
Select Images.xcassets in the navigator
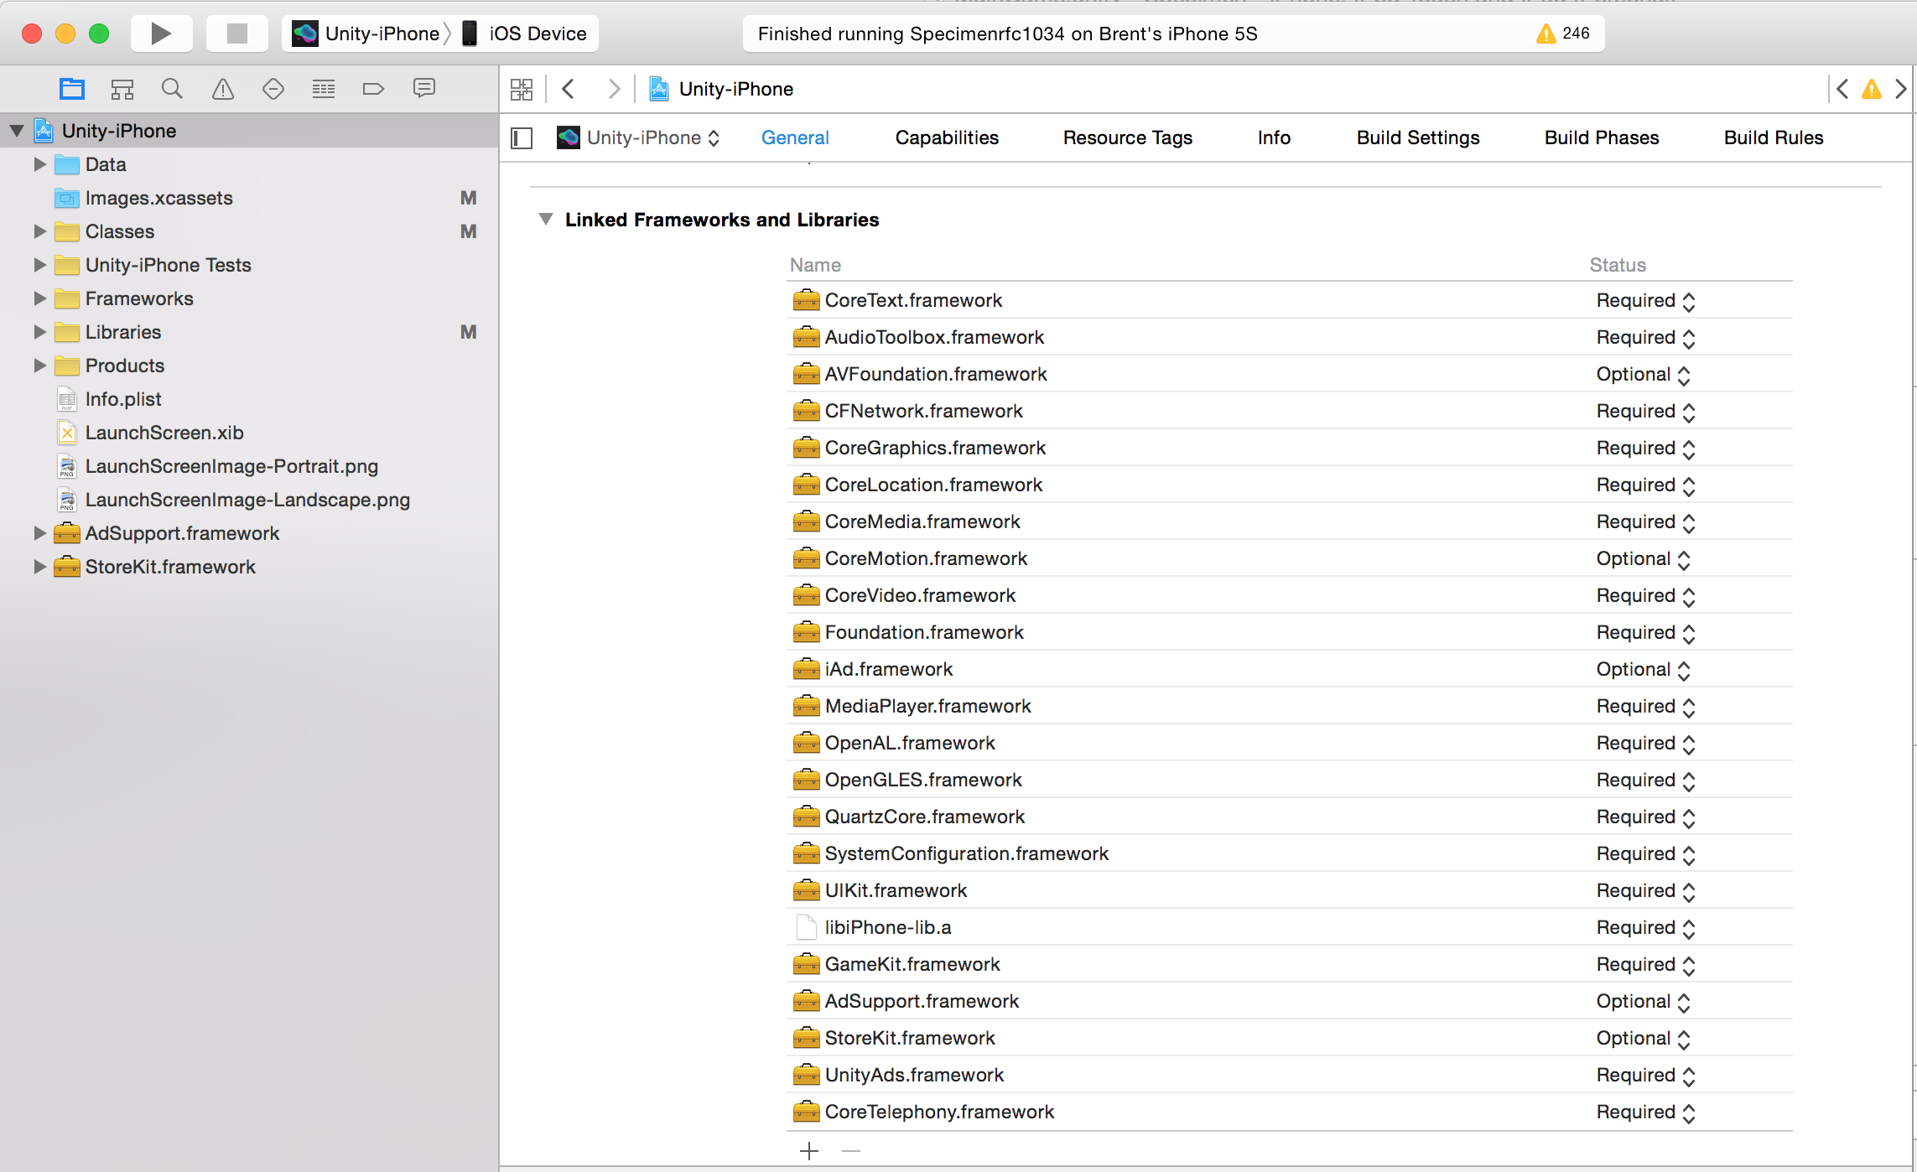[x=249, y=198]
